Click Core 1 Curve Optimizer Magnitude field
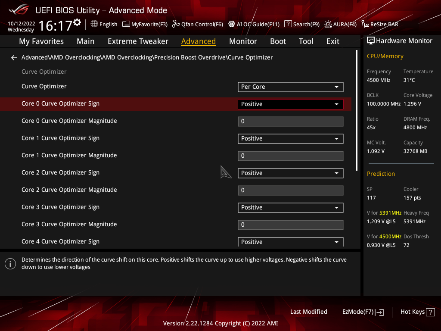This screenshot has width=441, height=331. coord(291,156)
